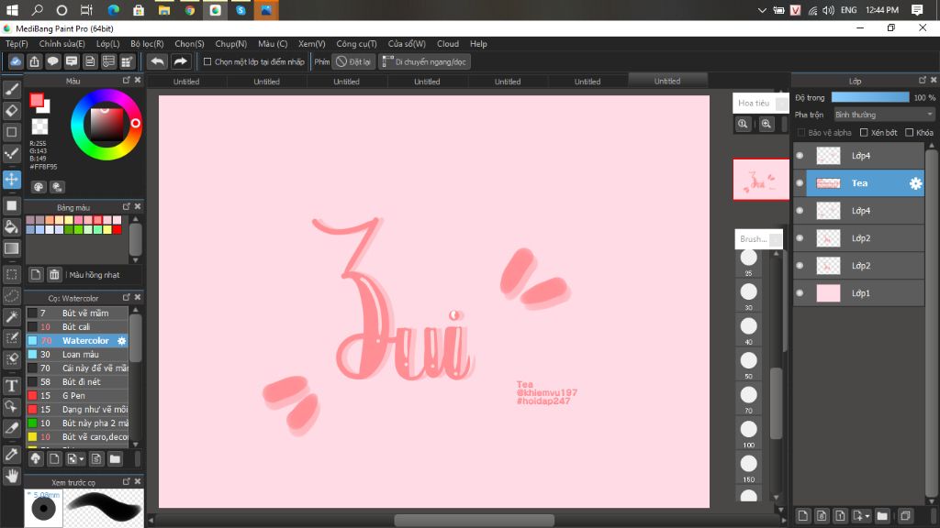Toggle 'Chọn một lớp tại điểm nhấp' checkbox
940x528 pixels.
(207, 61)
